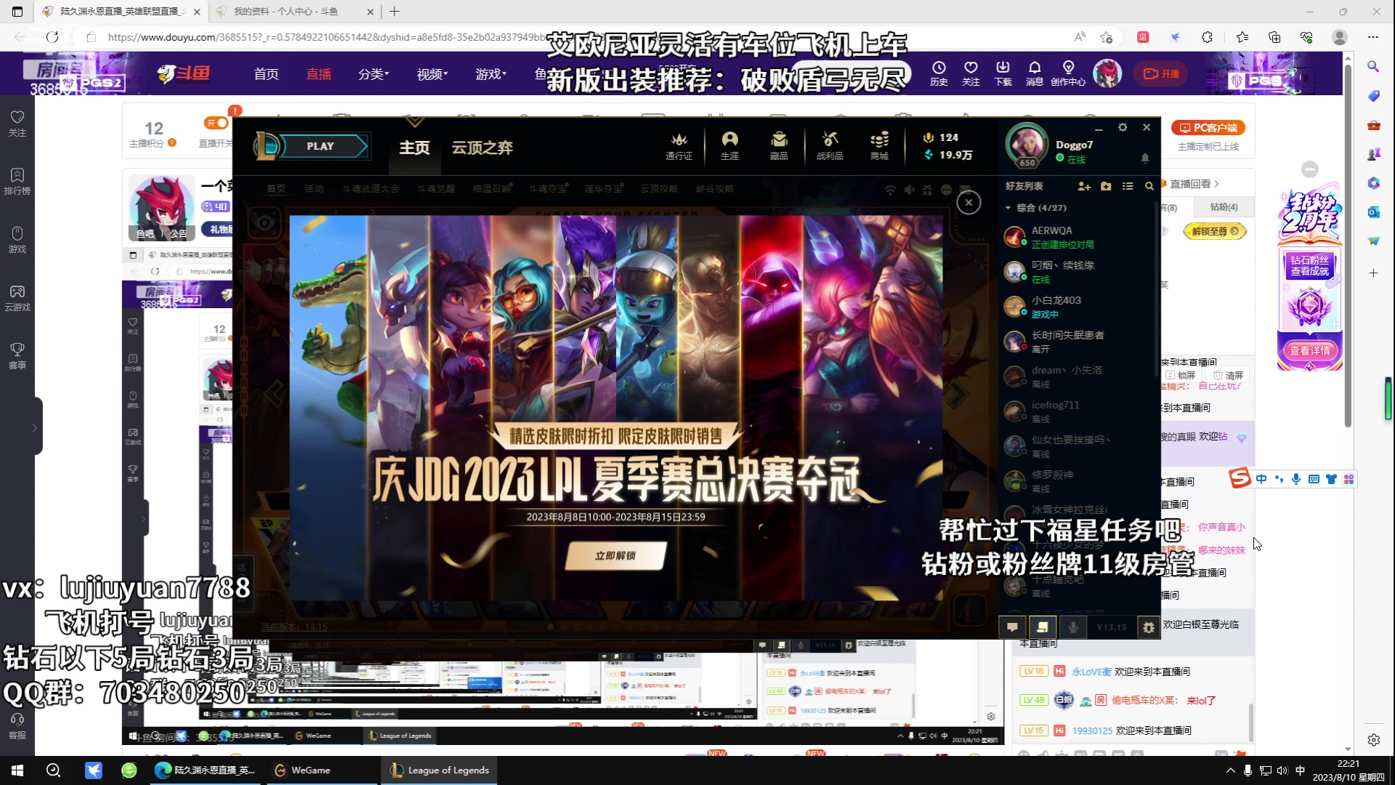This screenshot has width=1395, height=785.
Task: Open the Windows Start menu
Action: [17, 770]
